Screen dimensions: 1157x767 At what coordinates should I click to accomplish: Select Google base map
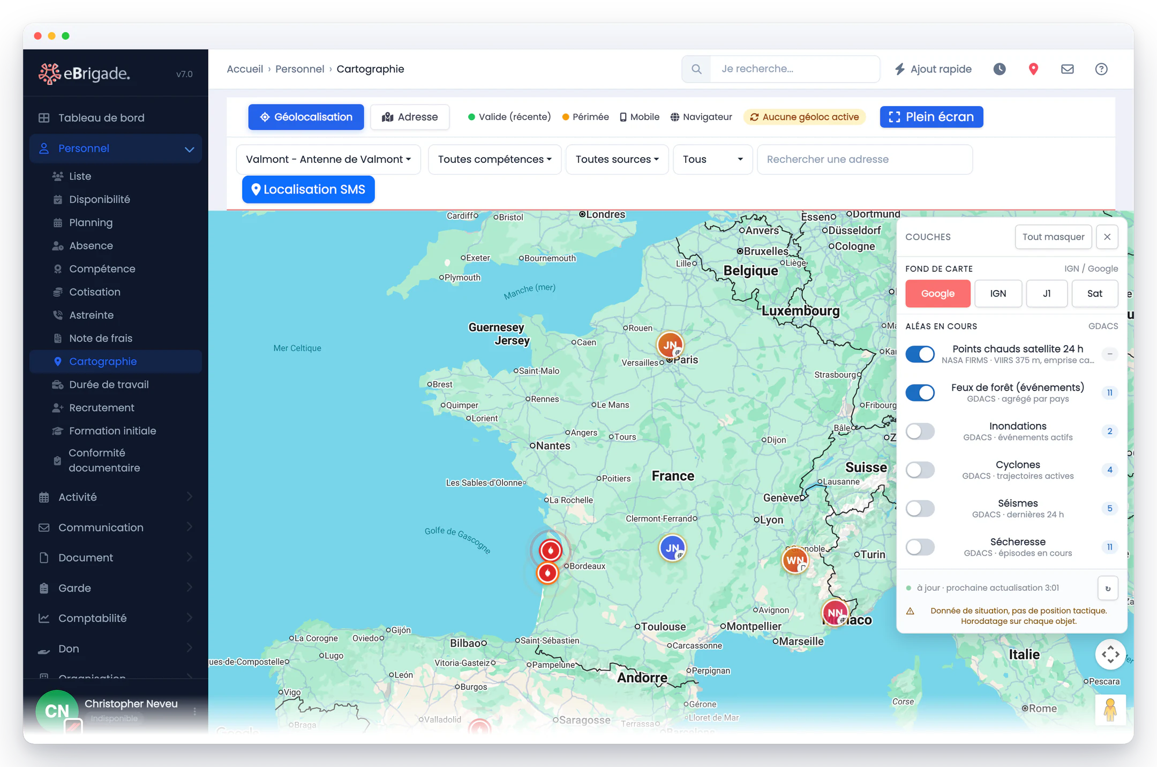[x=938, y=294]
